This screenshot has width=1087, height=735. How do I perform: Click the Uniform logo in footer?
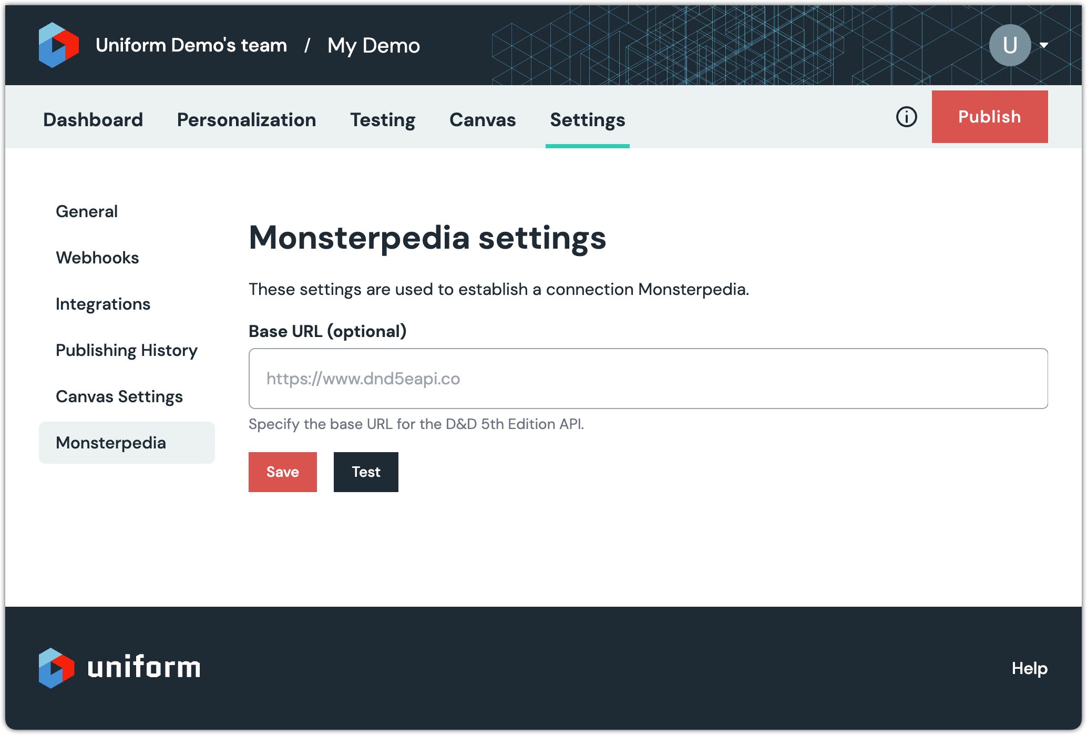pos(119,668)
